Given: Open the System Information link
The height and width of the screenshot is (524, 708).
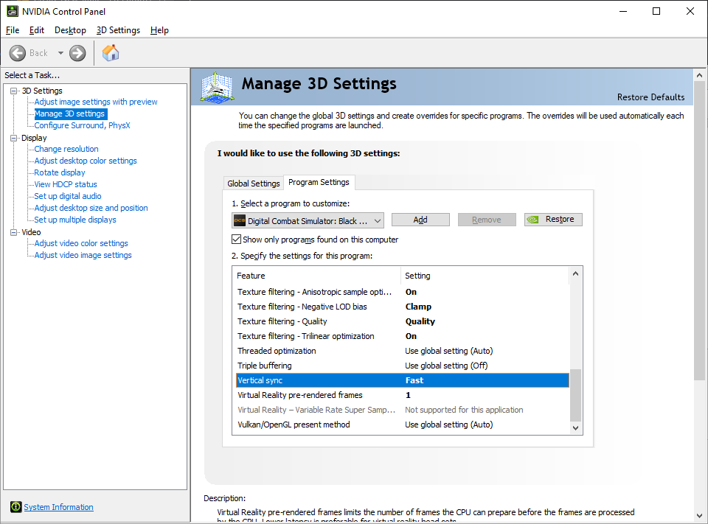Looking at the screenshot, I should (59, 507).
